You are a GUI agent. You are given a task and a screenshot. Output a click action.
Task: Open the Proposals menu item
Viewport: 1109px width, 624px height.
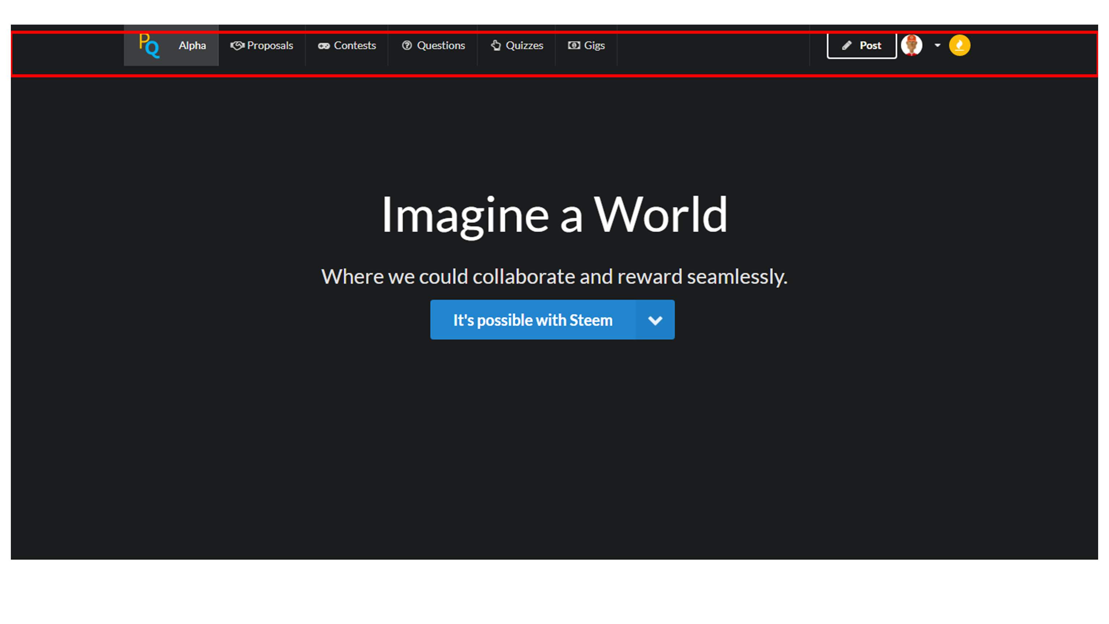tap(262, 45)
